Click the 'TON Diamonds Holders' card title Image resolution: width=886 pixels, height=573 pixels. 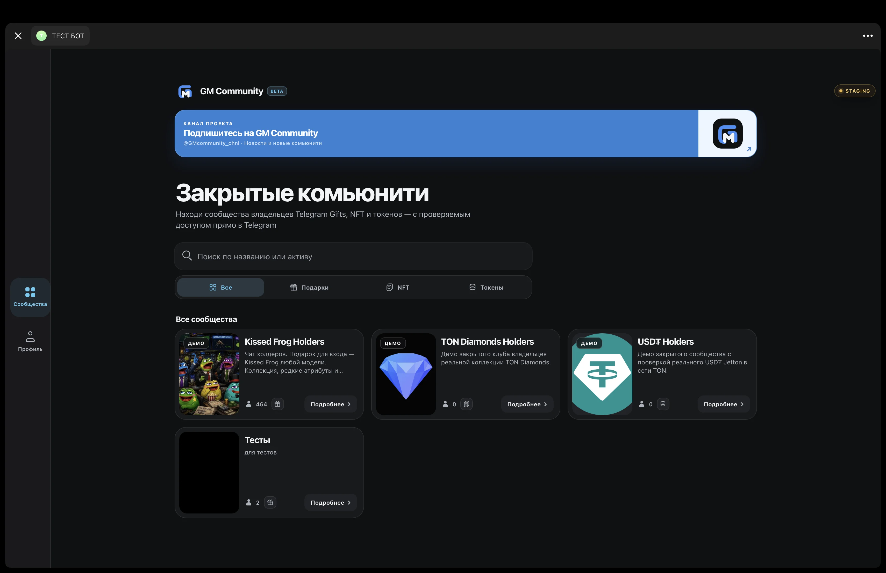(x=487, y=342)
